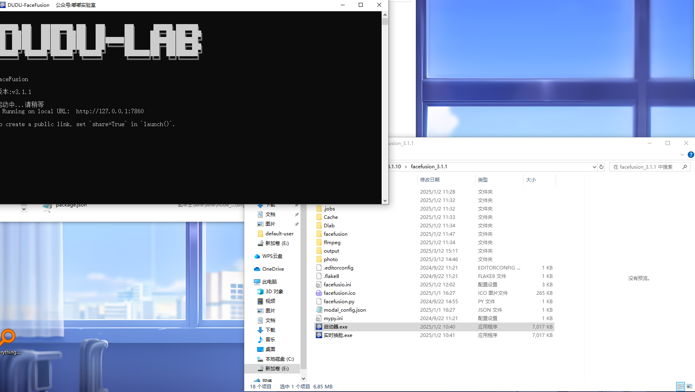The height and width of the screenshot is (392, 695).
Task: Click the DUDU-FaceFusion console title icon
Action: pyautogui.click(x=3, y=5)
